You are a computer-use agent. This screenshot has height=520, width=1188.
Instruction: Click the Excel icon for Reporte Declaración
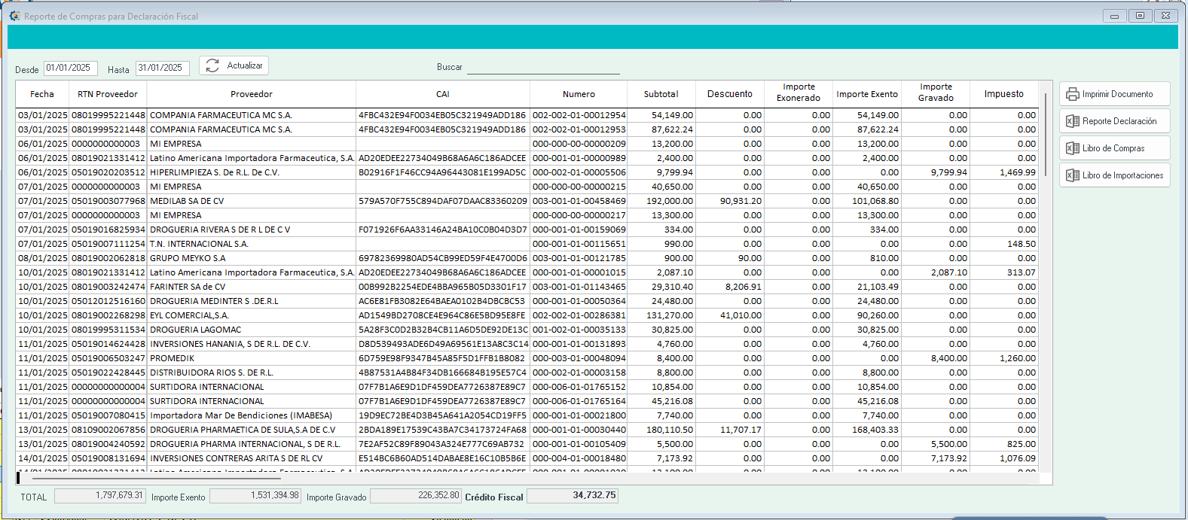[1072, 121]
